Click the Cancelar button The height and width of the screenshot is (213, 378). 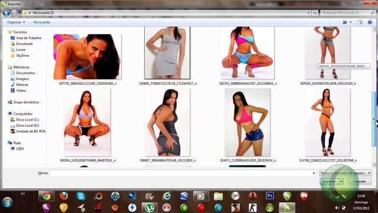point(359,182)
